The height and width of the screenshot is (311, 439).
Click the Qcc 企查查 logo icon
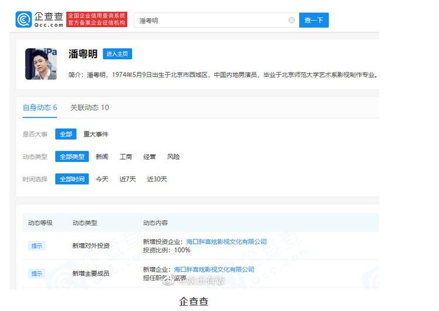click(23, 20)
